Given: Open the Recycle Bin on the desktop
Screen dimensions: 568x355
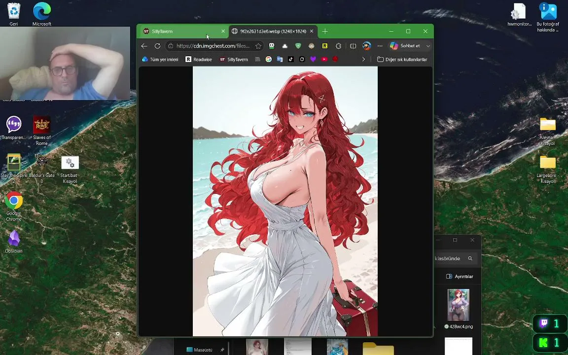Looking at the screenshot, I should 14,14.
